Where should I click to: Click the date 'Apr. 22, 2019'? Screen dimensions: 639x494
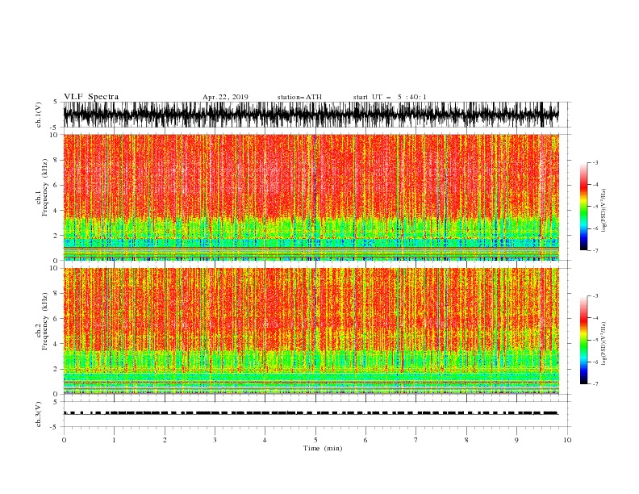(x=225, y=97)
